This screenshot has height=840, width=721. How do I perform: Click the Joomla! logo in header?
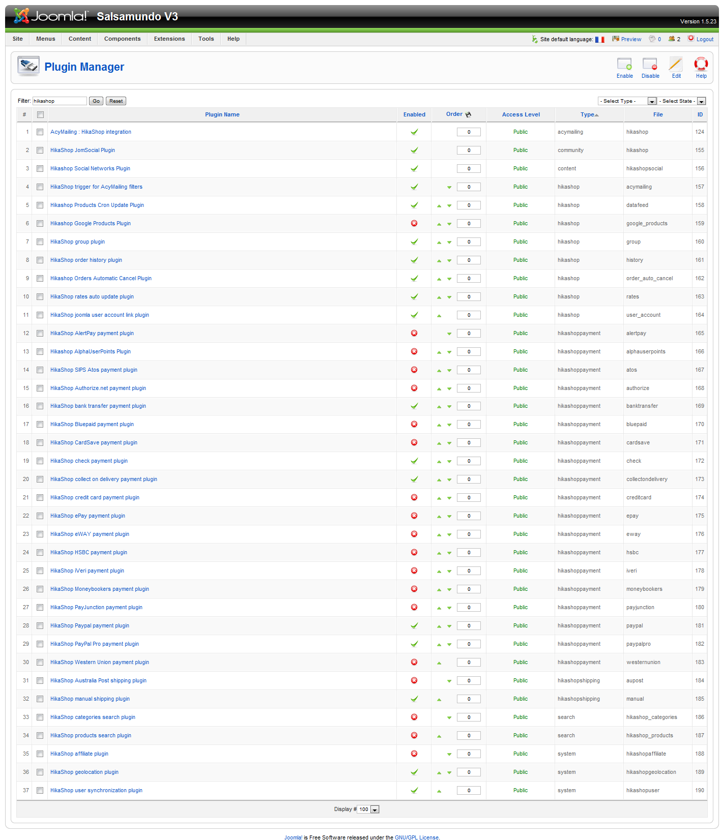(x=51, y=16)
